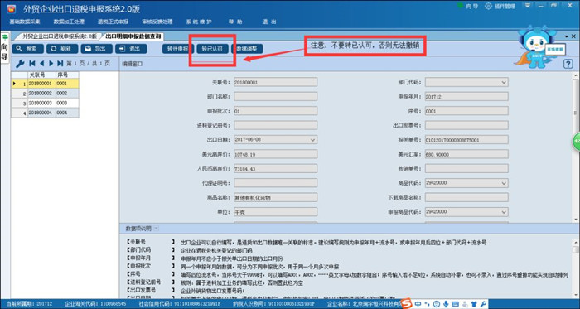Click the 报关单号 input field
The image size is (580, 309).
point(466,140)
